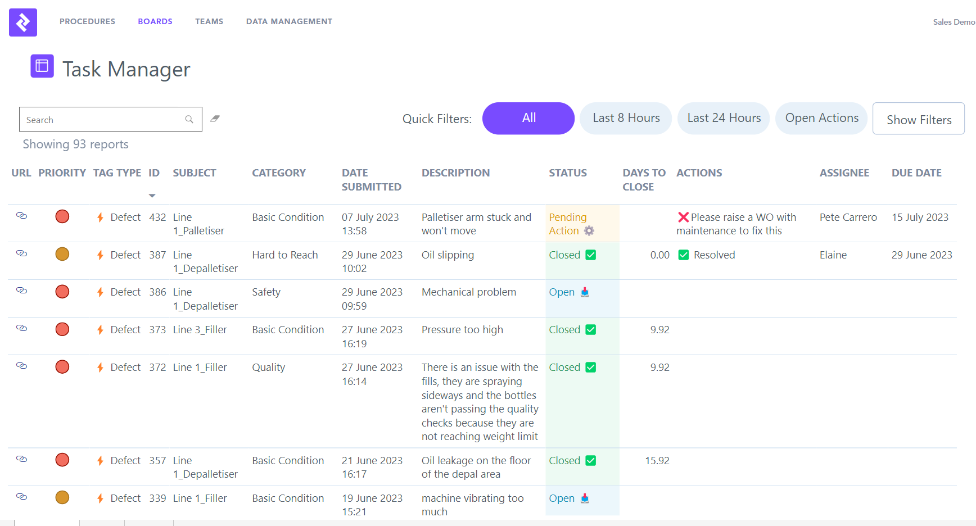Go to the Data Management tab
The height and width of the screenshot is (526, 976).
(x=289, y=21)
